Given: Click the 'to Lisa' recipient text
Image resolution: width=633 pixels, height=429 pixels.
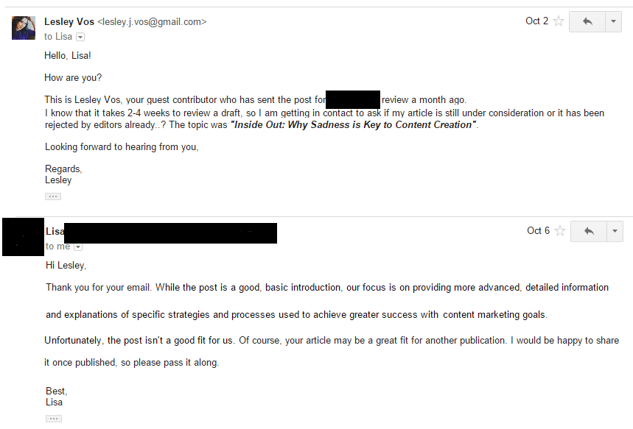Looking at the screenshot, I should point(58,37).
